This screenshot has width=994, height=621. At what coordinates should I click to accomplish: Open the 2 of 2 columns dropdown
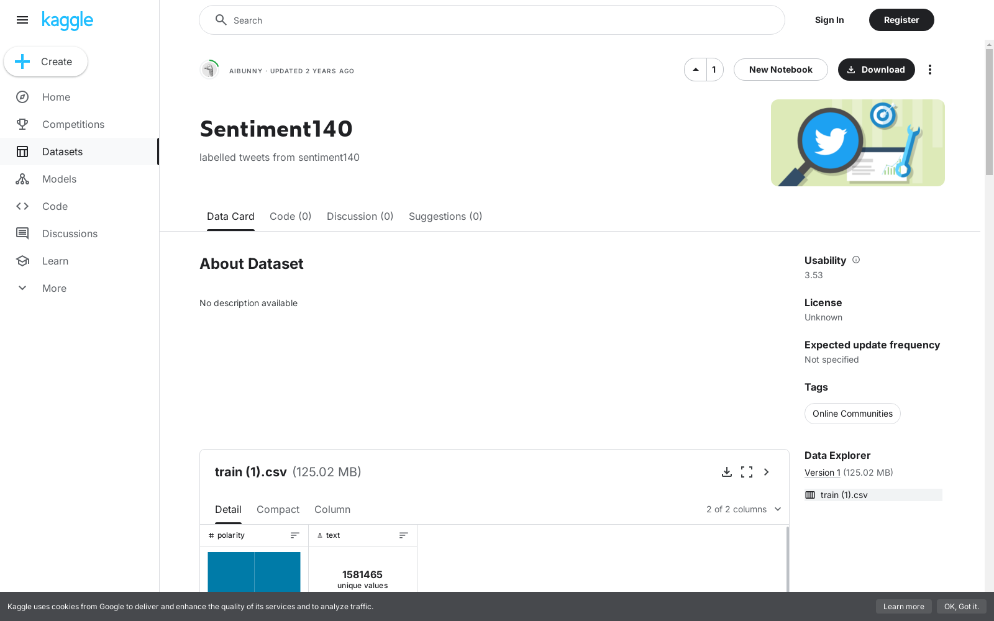(744, 509)
